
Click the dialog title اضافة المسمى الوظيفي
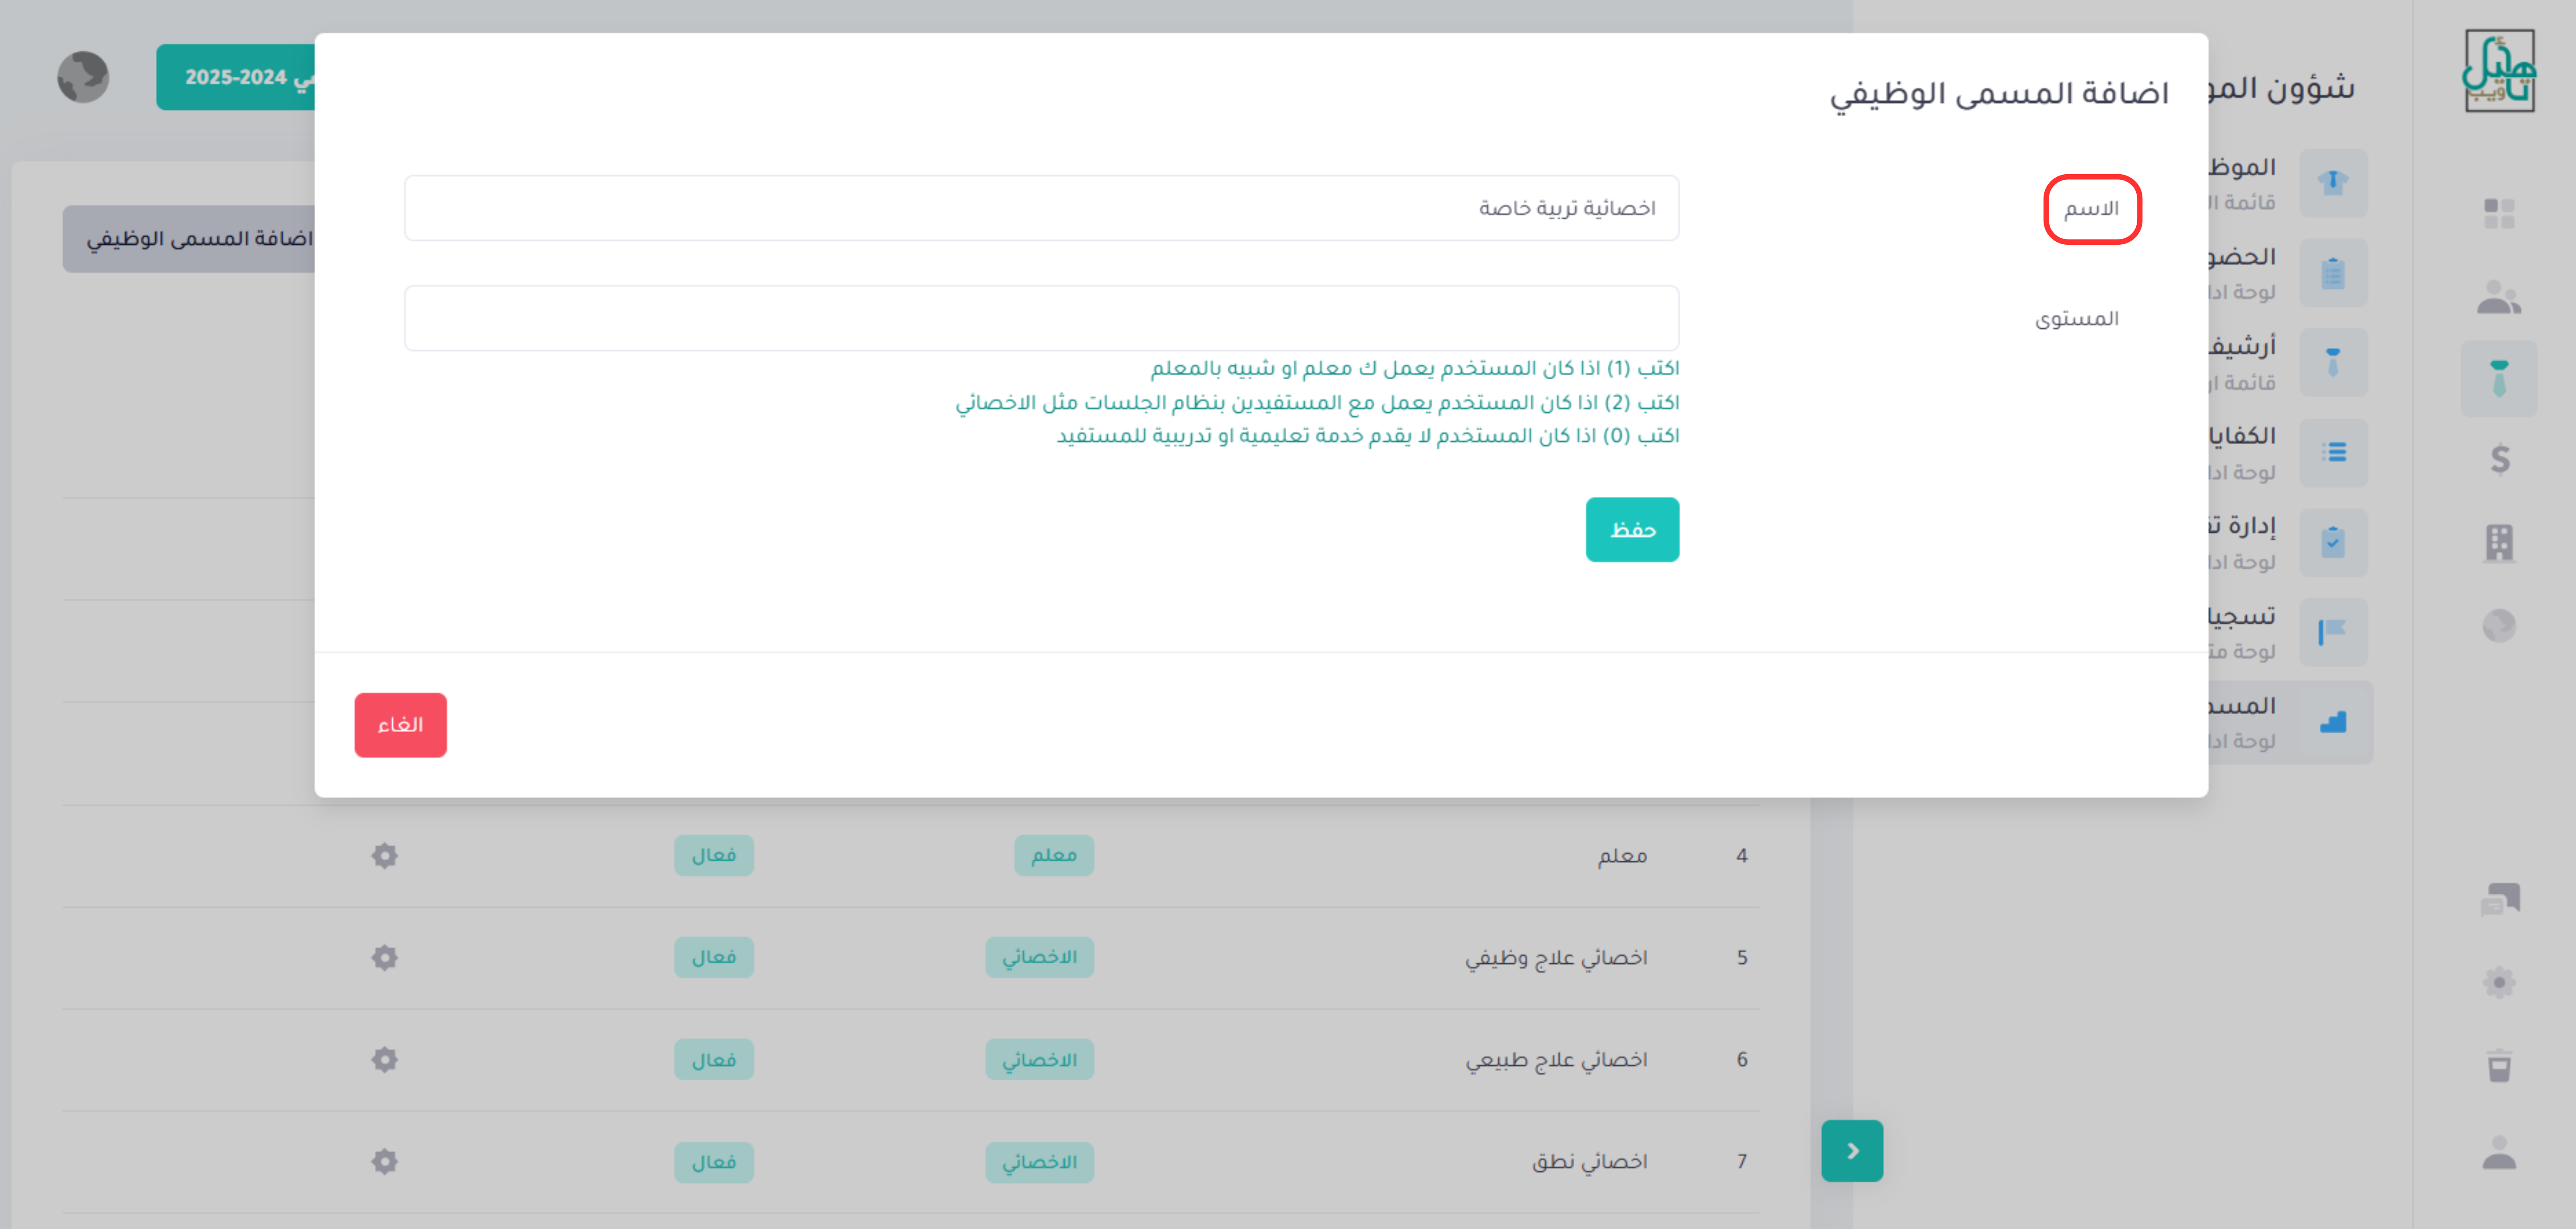tap(1999, 94)
